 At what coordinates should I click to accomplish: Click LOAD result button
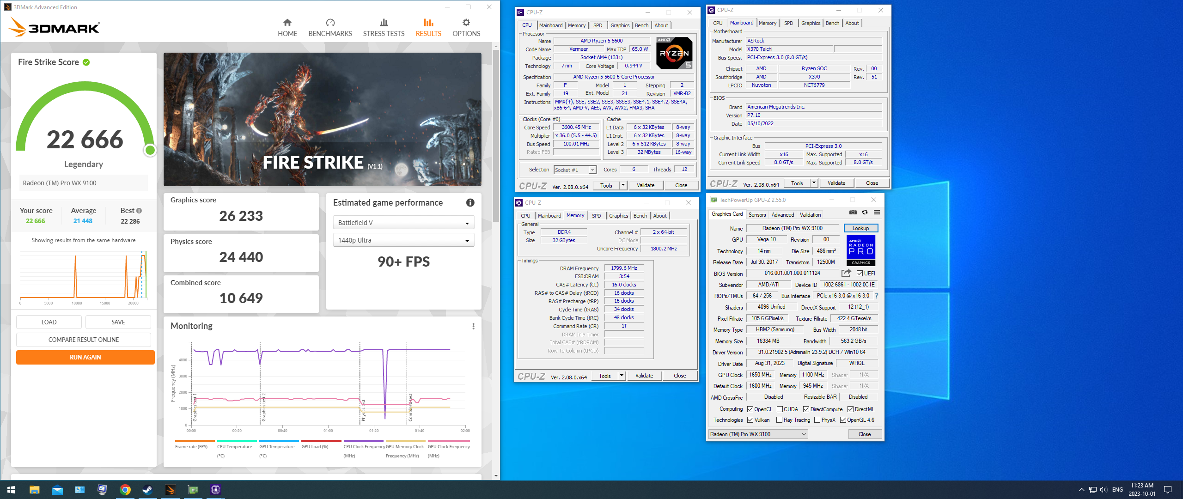tap(49, 322)
